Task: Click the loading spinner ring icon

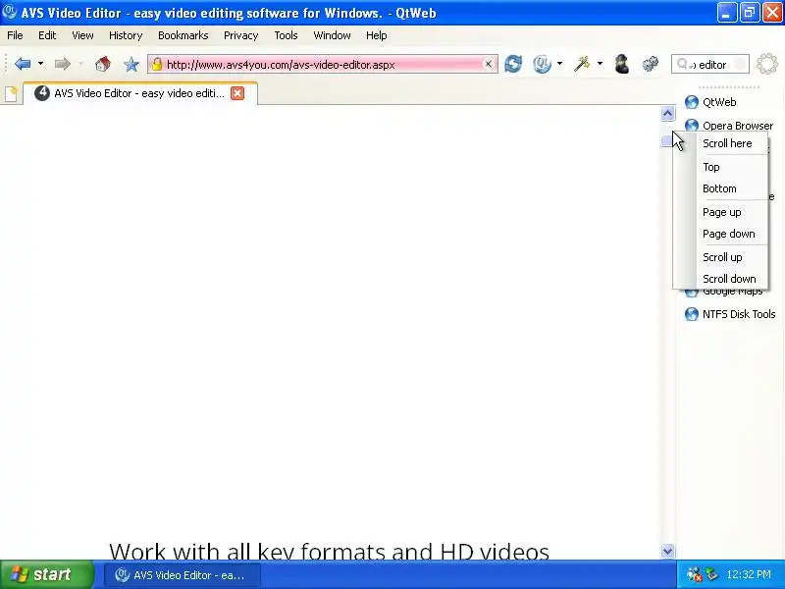Action: pos(767,64)
